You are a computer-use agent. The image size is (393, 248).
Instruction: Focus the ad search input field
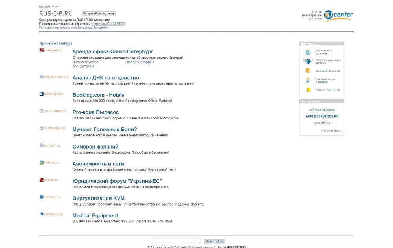tap(176, 241)
